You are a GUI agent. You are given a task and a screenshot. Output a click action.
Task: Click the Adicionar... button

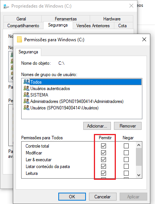97,126
